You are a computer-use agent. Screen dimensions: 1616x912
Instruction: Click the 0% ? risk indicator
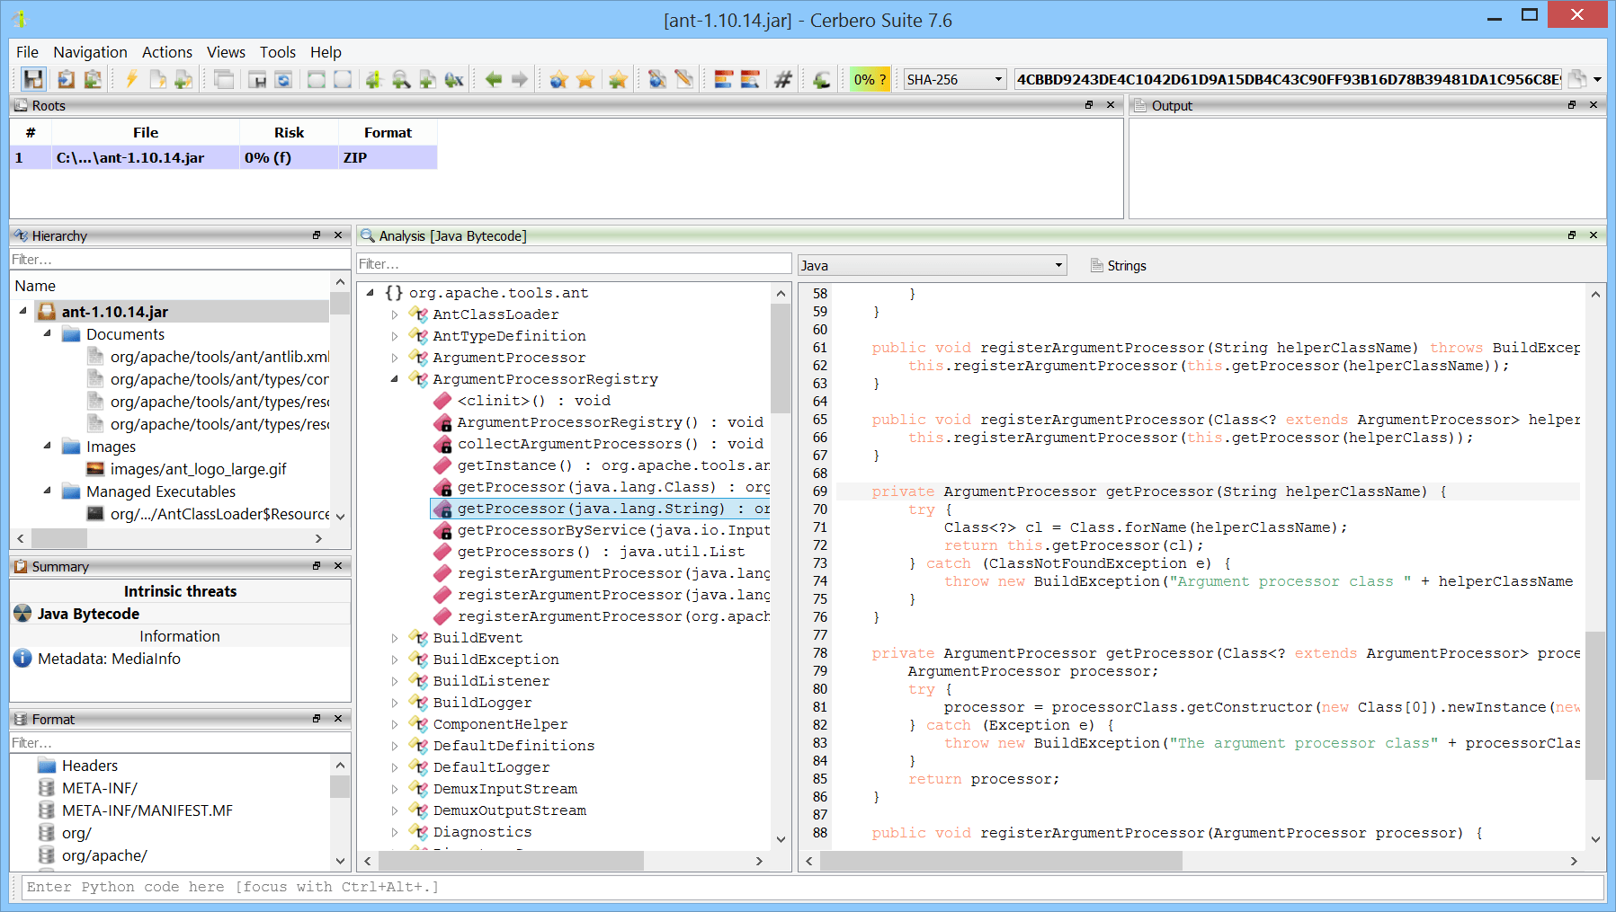(x=870, y=79)
